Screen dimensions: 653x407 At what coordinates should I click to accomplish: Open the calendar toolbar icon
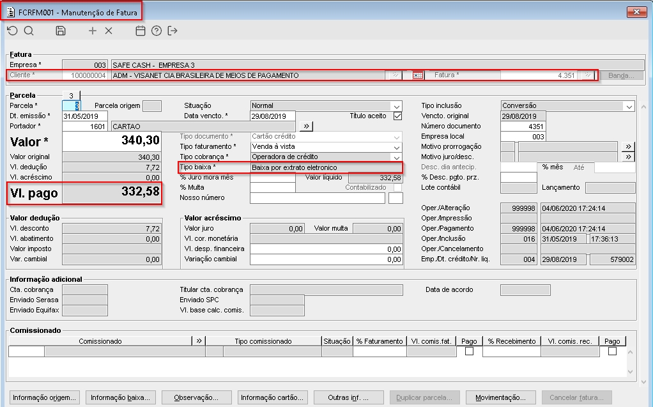click(x=141, y=31)
